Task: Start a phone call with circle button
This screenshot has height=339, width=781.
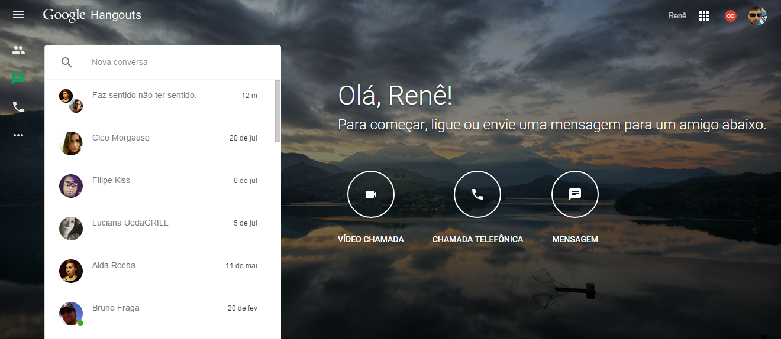Action: 477,194
